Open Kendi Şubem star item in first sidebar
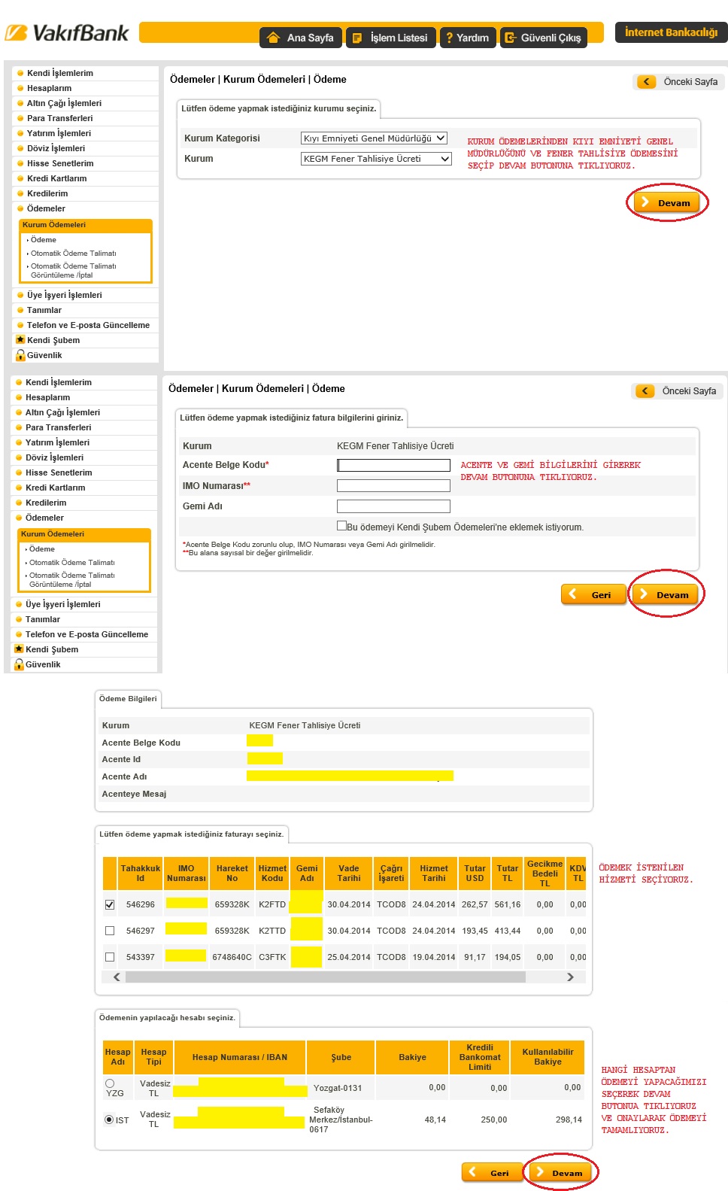The height and width of the screenshot is (1191, 728). (x=21, y=340)
